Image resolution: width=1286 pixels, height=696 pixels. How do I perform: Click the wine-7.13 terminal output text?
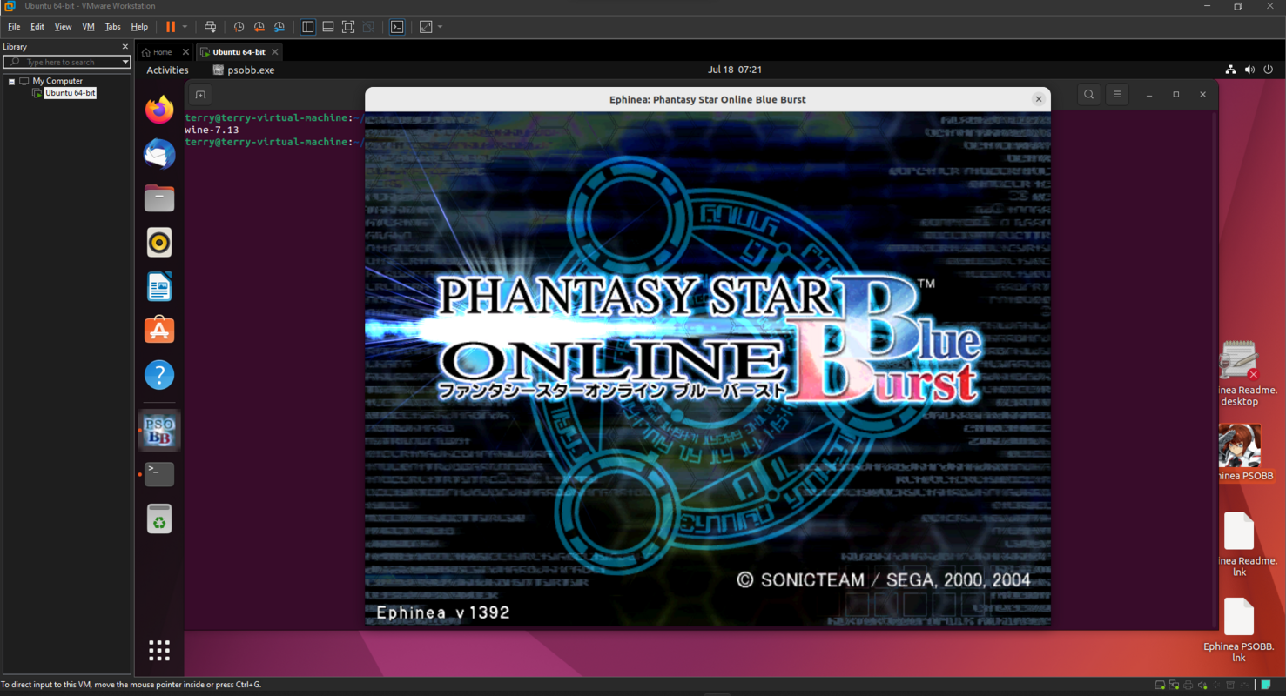212,130
